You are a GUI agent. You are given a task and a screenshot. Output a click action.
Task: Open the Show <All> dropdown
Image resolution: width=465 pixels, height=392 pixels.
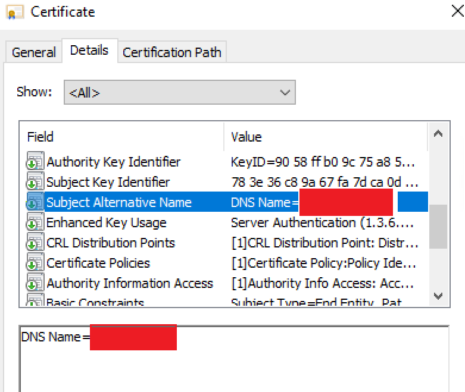pyautogui.click(x=180, y=92)
